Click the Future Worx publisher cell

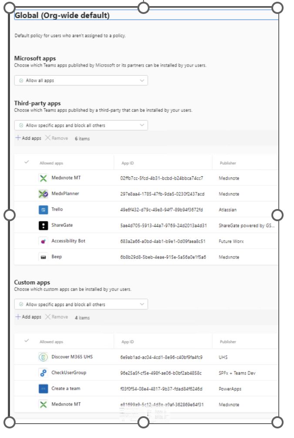tap(231, 241)
